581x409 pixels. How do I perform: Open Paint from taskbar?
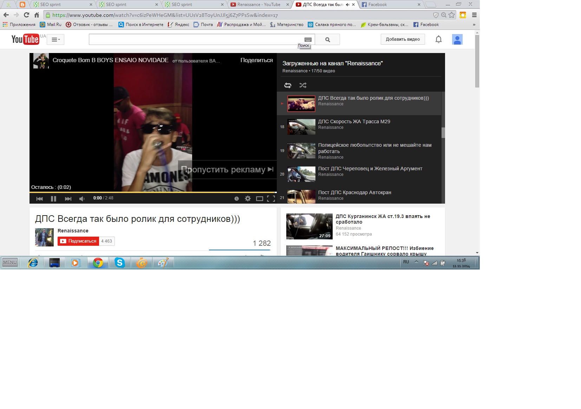(163, 263)
